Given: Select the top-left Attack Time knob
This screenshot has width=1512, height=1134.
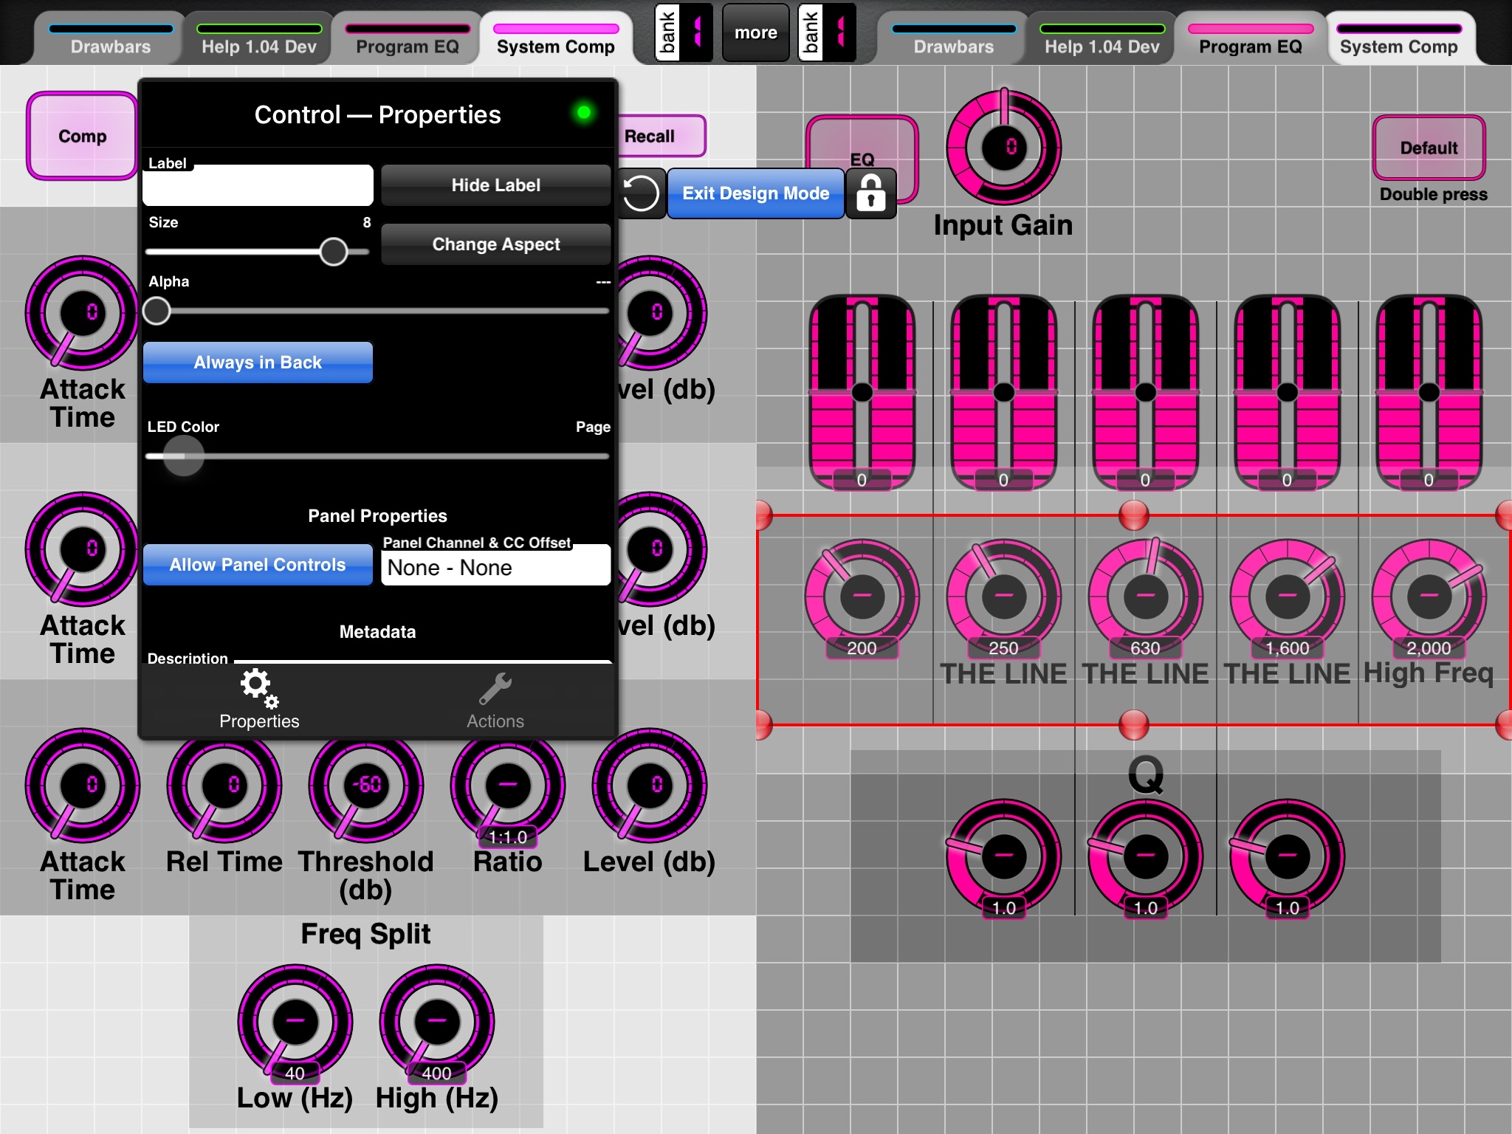Looking at the screenshot, I should tap(83, 313).
